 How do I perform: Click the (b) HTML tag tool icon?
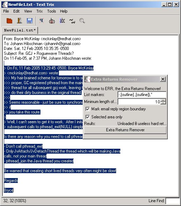52,21
